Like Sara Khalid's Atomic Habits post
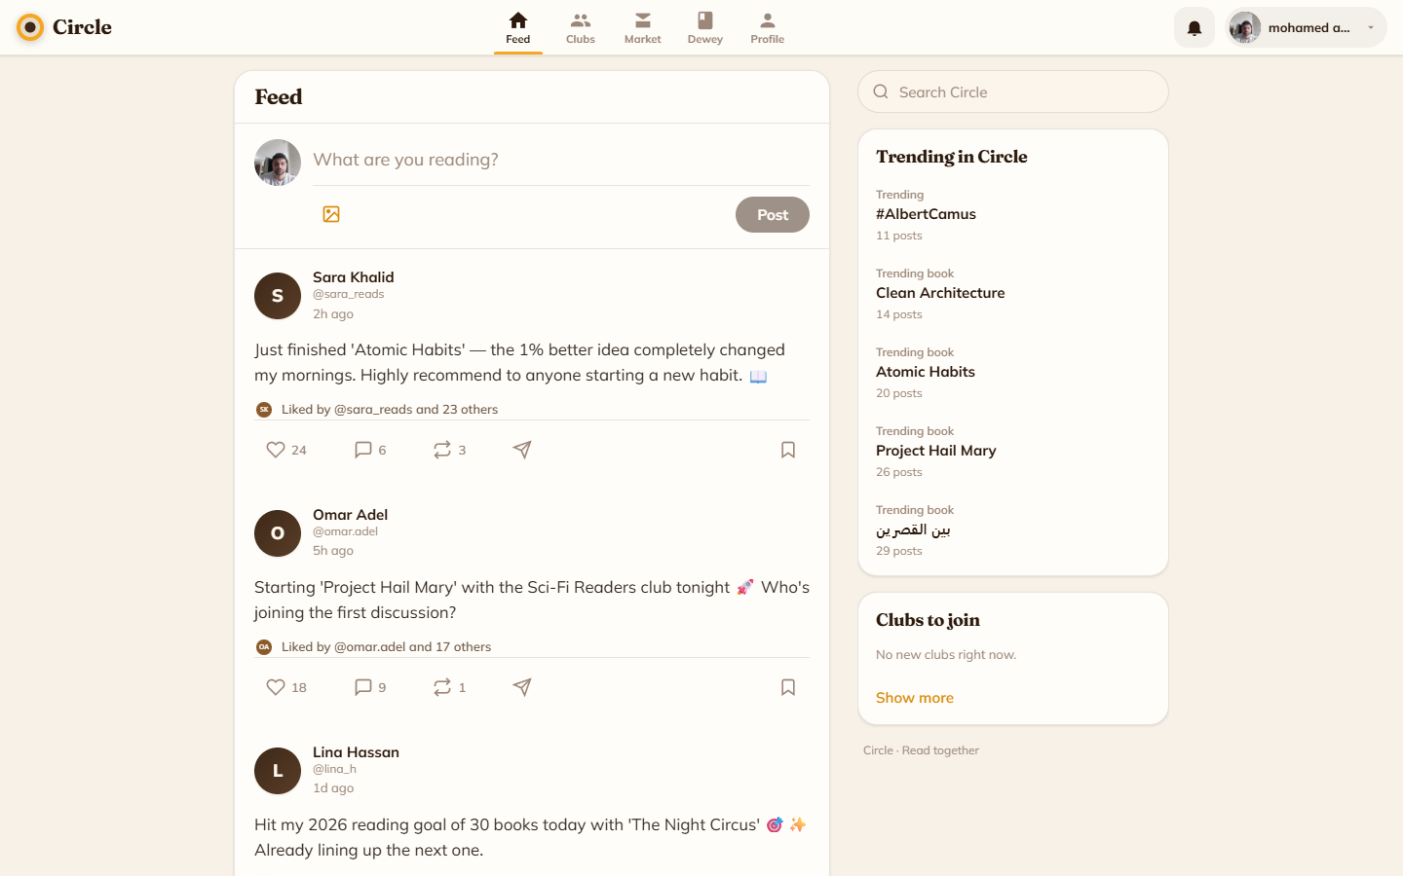The height and width of the screenshot is (876, 1403). (286, 450)
